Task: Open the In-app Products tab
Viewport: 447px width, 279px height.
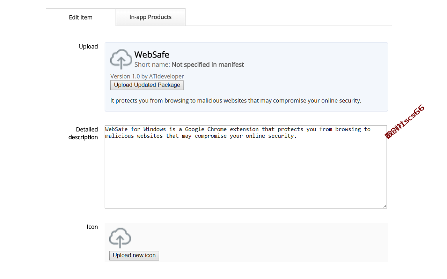Action: [x=151, y=17]
